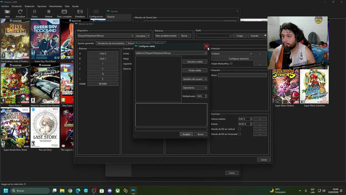This screenshot has height=195, width=346.
Task: Select the Ajustes generales tab
Action: [x=86, y=43]
